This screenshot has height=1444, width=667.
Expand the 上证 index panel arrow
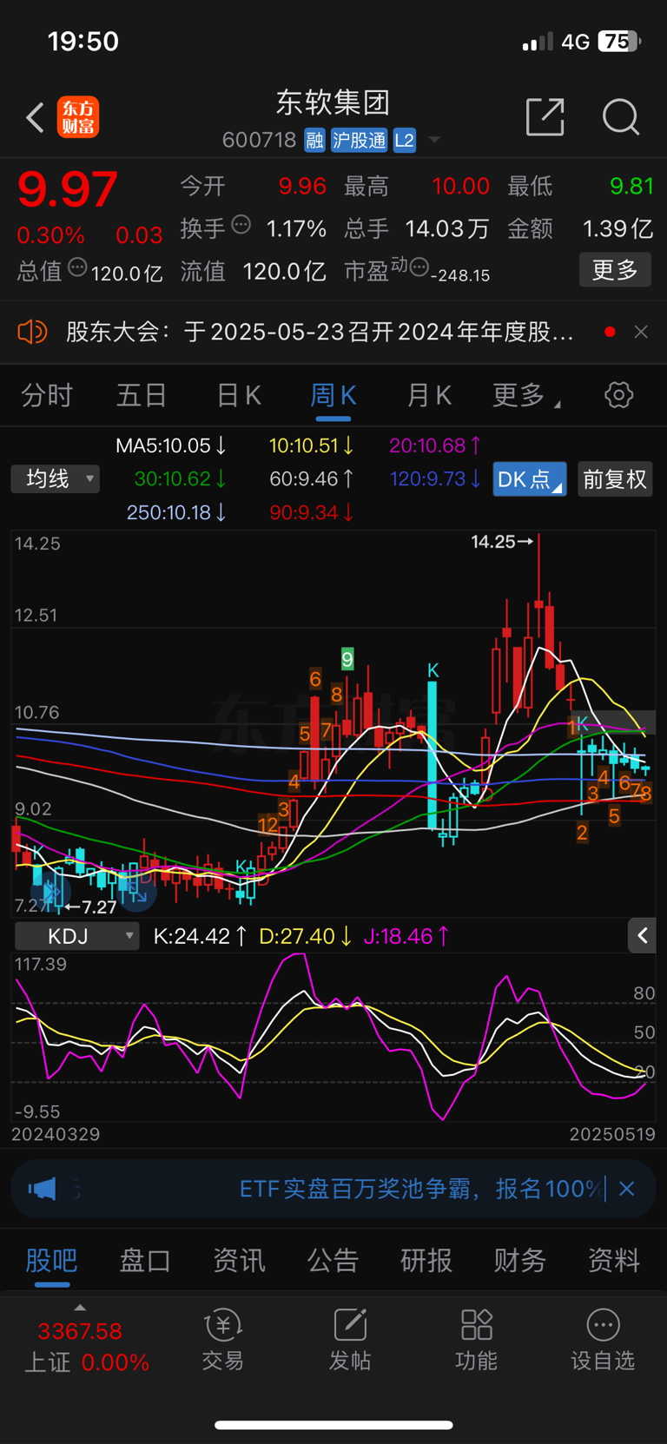coord(80,1308)
